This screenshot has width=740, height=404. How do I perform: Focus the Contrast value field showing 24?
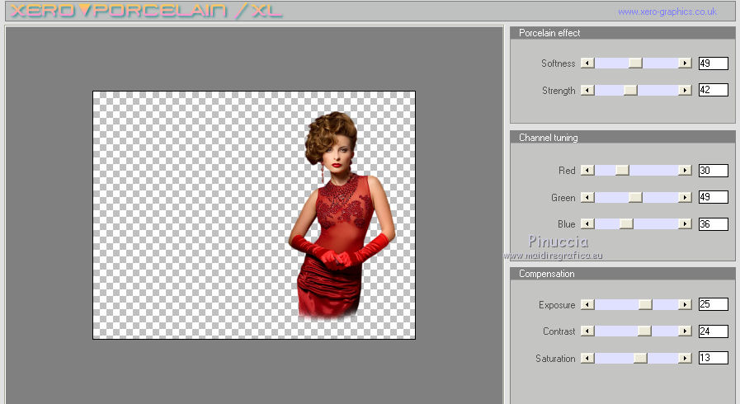click(x=713, y=331)
